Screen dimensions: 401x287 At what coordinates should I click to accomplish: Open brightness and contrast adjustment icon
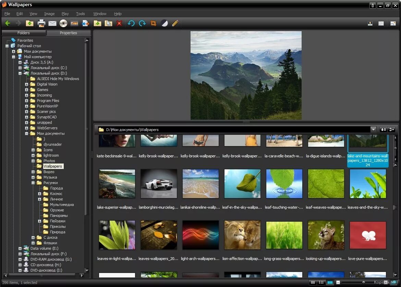click(x=165, y=24)
